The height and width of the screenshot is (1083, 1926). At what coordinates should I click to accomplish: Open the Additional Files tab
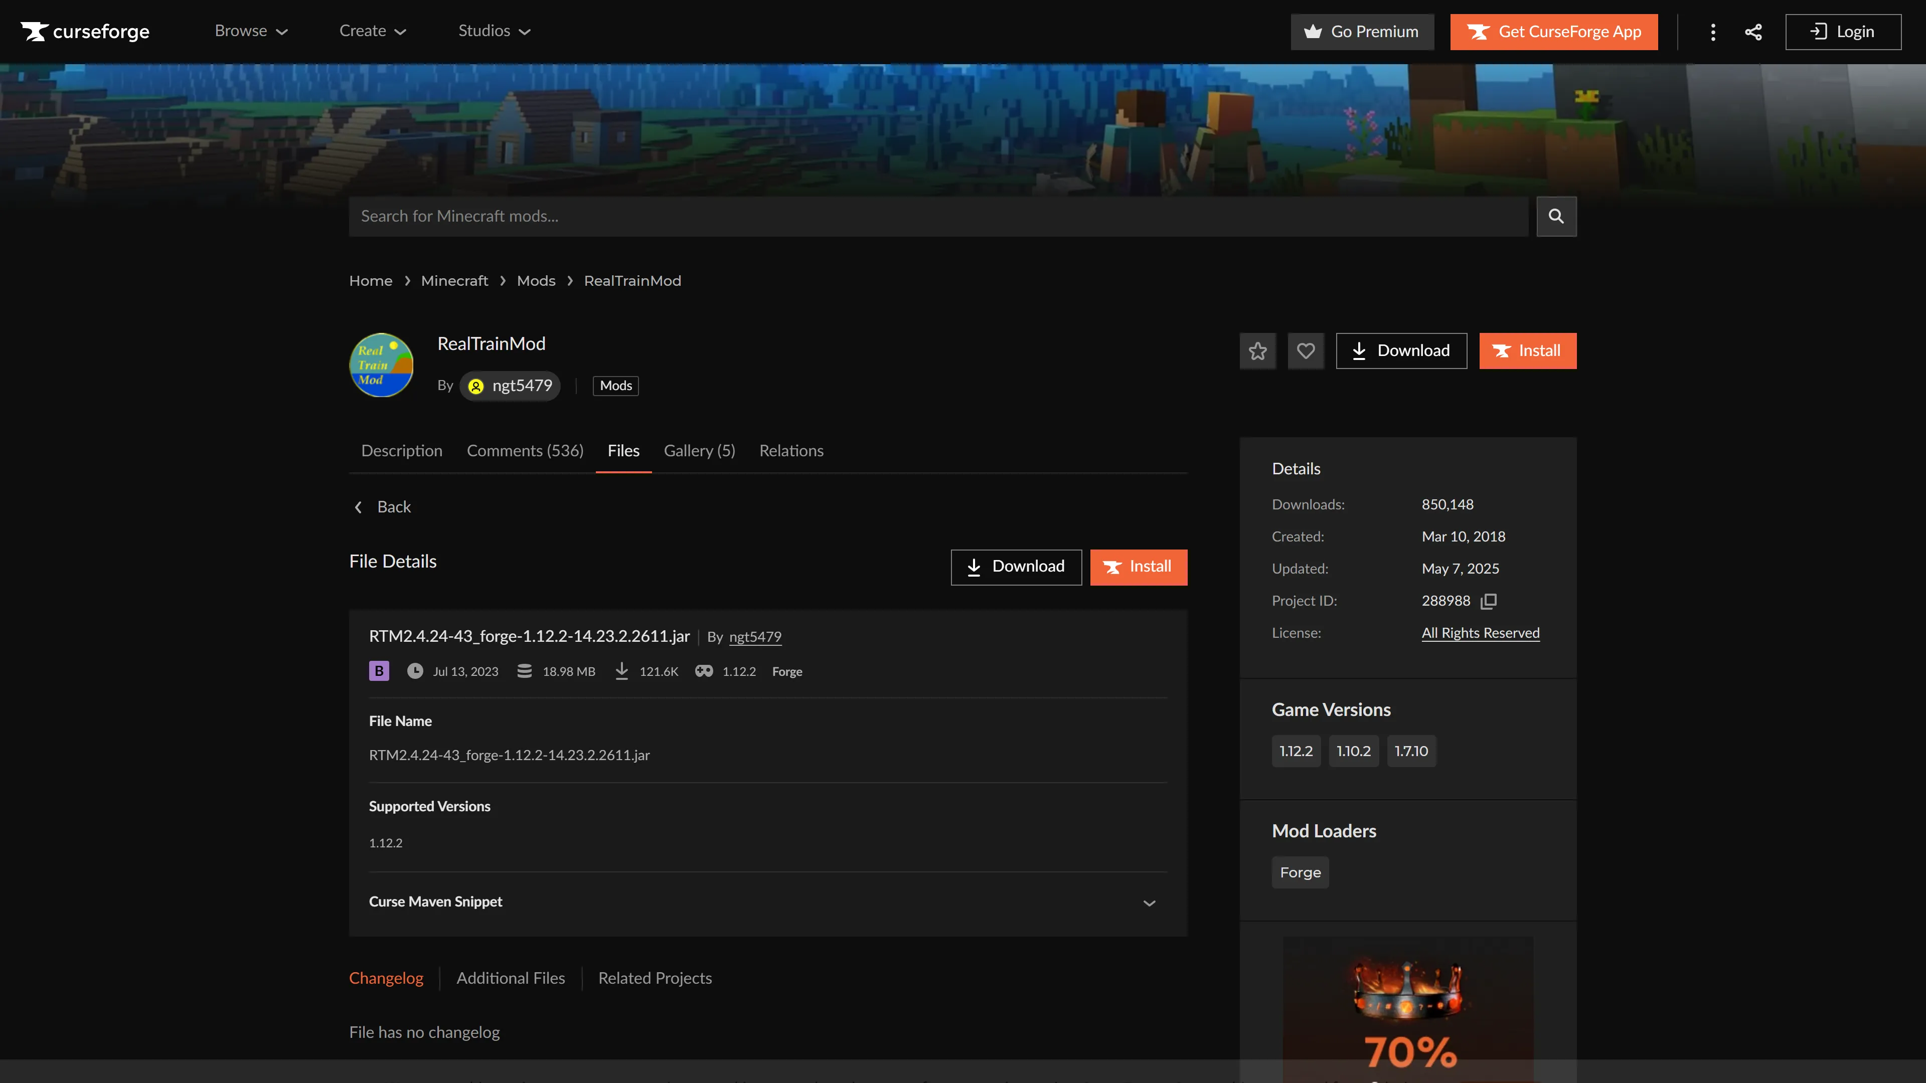point(512,978)
